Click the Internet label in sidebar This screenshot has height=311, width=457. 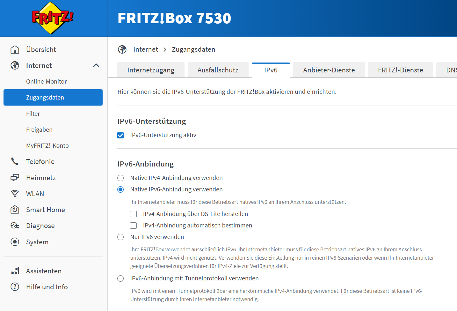tap(39, 65)
